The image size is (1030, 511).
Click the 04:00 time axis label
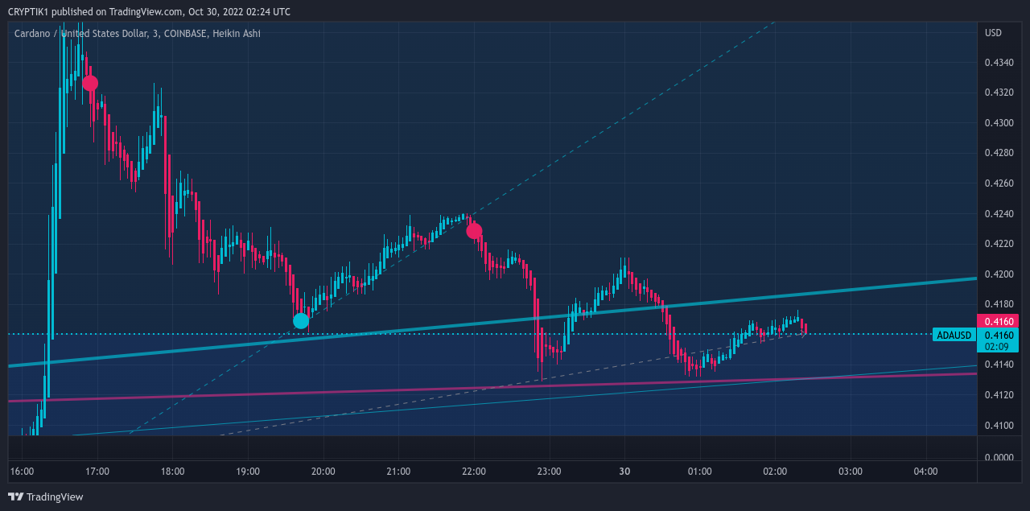(926, 472)
